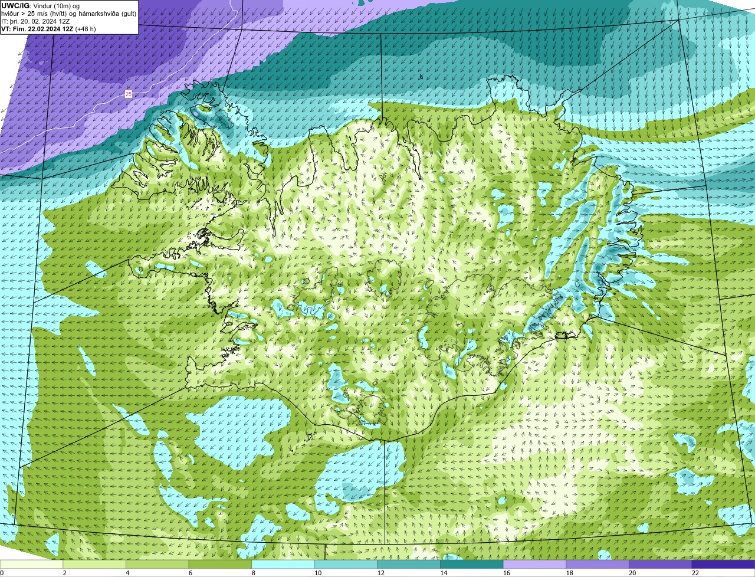Select the legend value label "18"
755x577 pixels.
(570, 573)
